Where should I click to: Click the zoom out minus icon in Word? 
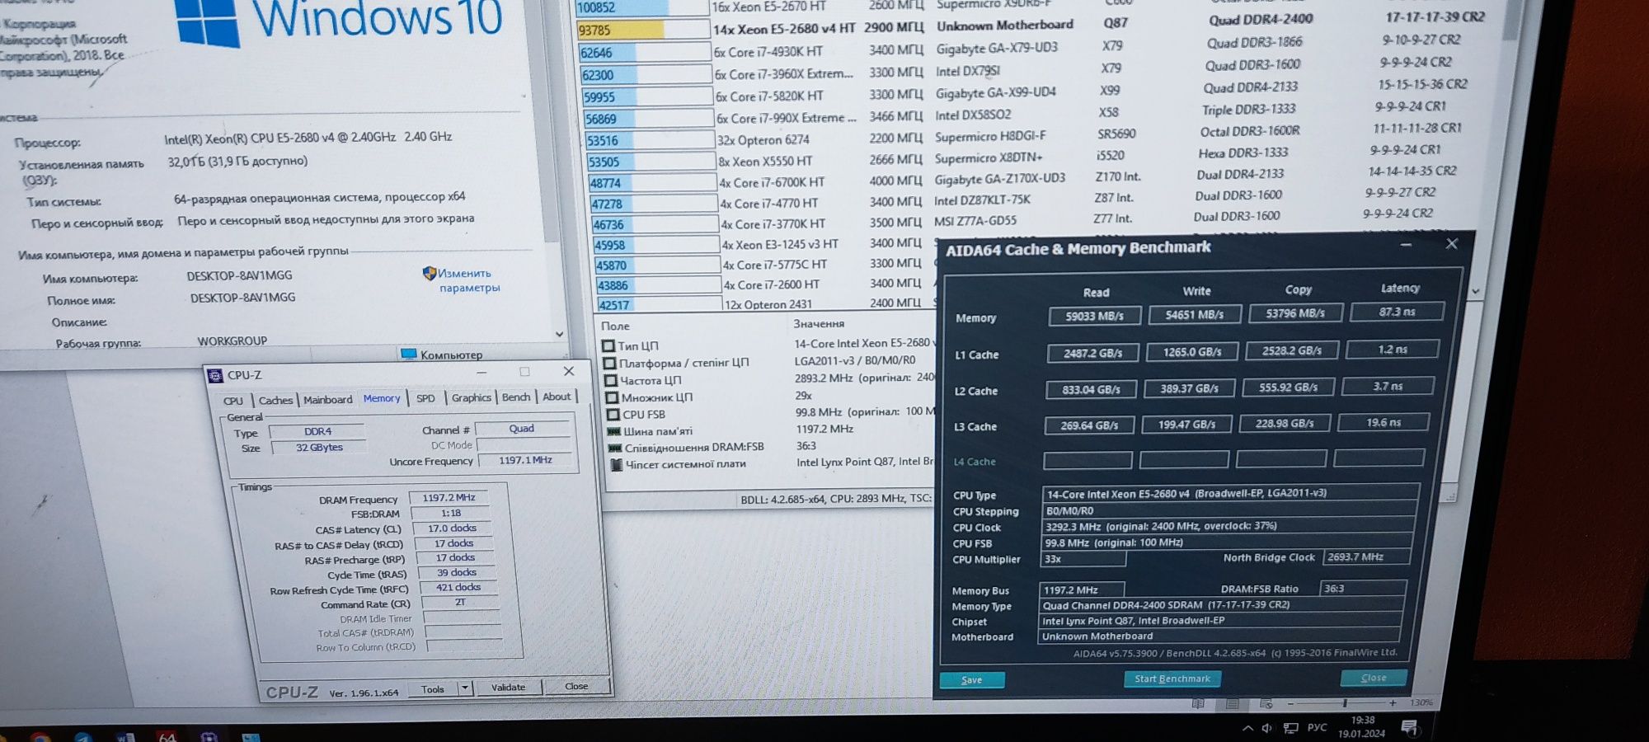click(1291, 704)
